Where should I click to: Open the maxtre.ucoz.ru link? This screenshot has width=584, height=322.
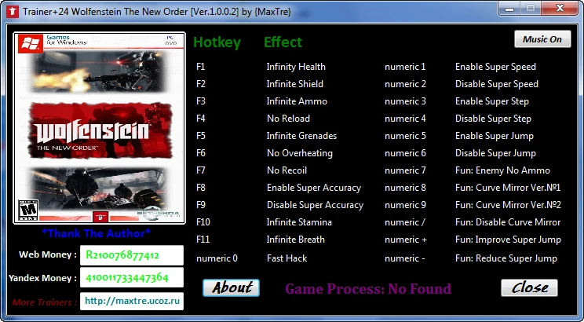point(131,301)
